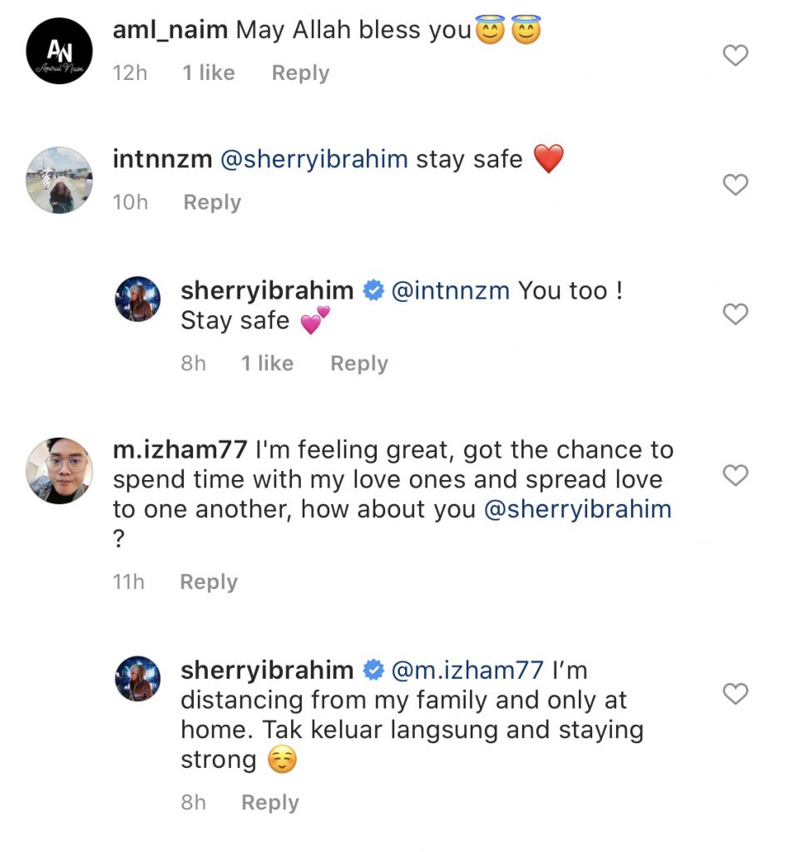Reply to aml_naim's comment
Image resolution: width=795 pixels, height=852 pixels.
click(x=300, y=73)
